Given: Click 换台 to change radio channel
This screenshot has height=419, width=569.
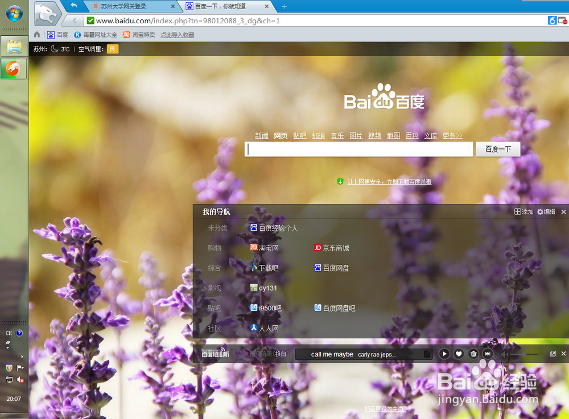Looking at the screenshot, I should click(x=280, y=354).
